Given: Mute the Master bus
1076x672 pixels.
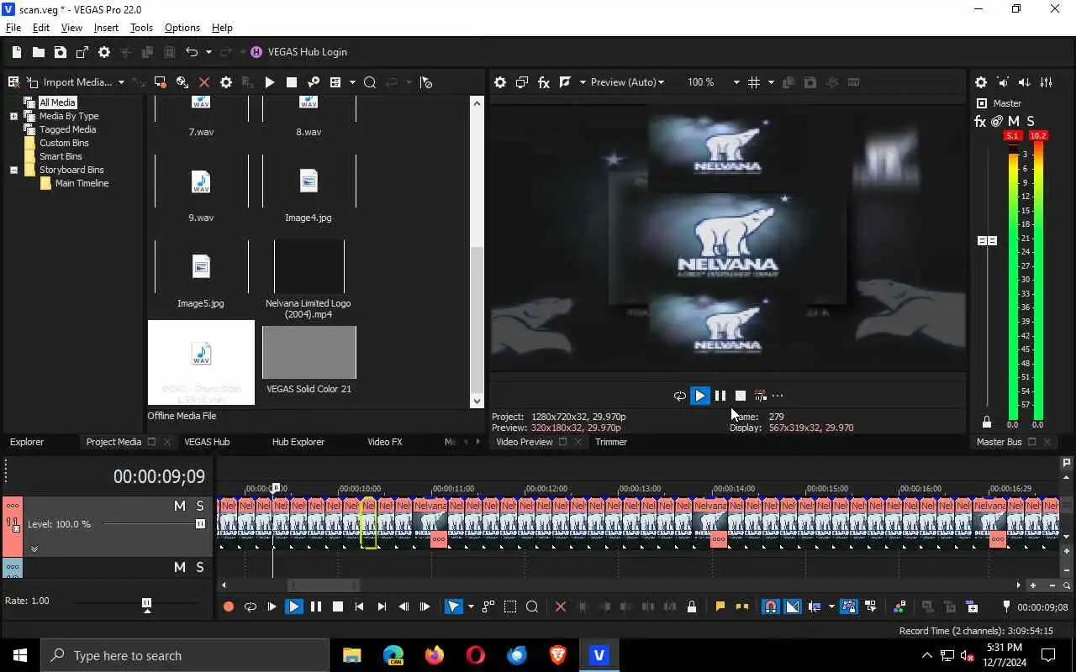Looking at the screenshot, I should (x=1014, y=122).
